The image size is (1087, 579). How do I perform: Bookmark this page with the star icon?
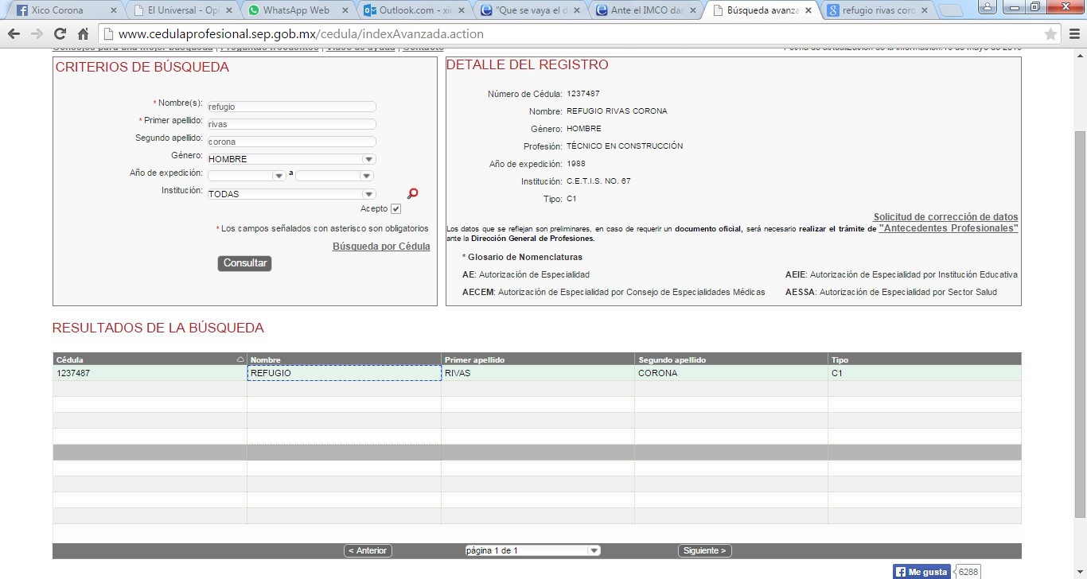point(1050,34)
